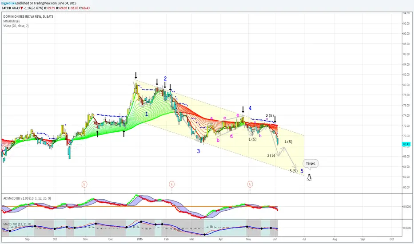Click the 72.00 price axis label
This screenshot has width=414, height=244.
406,126
